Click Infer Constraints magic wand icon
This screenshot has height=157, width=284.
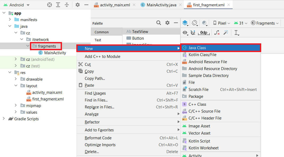226,33
